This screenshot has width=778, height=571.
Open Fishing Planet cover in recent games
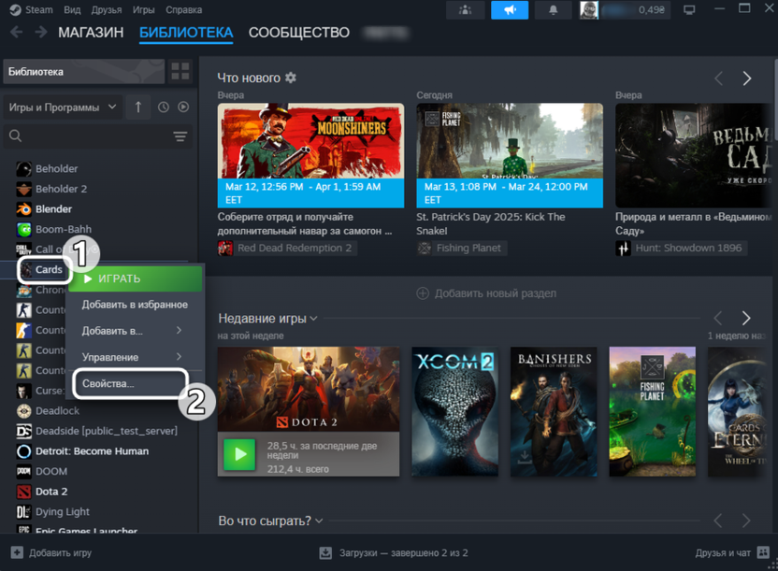(652, 411)
